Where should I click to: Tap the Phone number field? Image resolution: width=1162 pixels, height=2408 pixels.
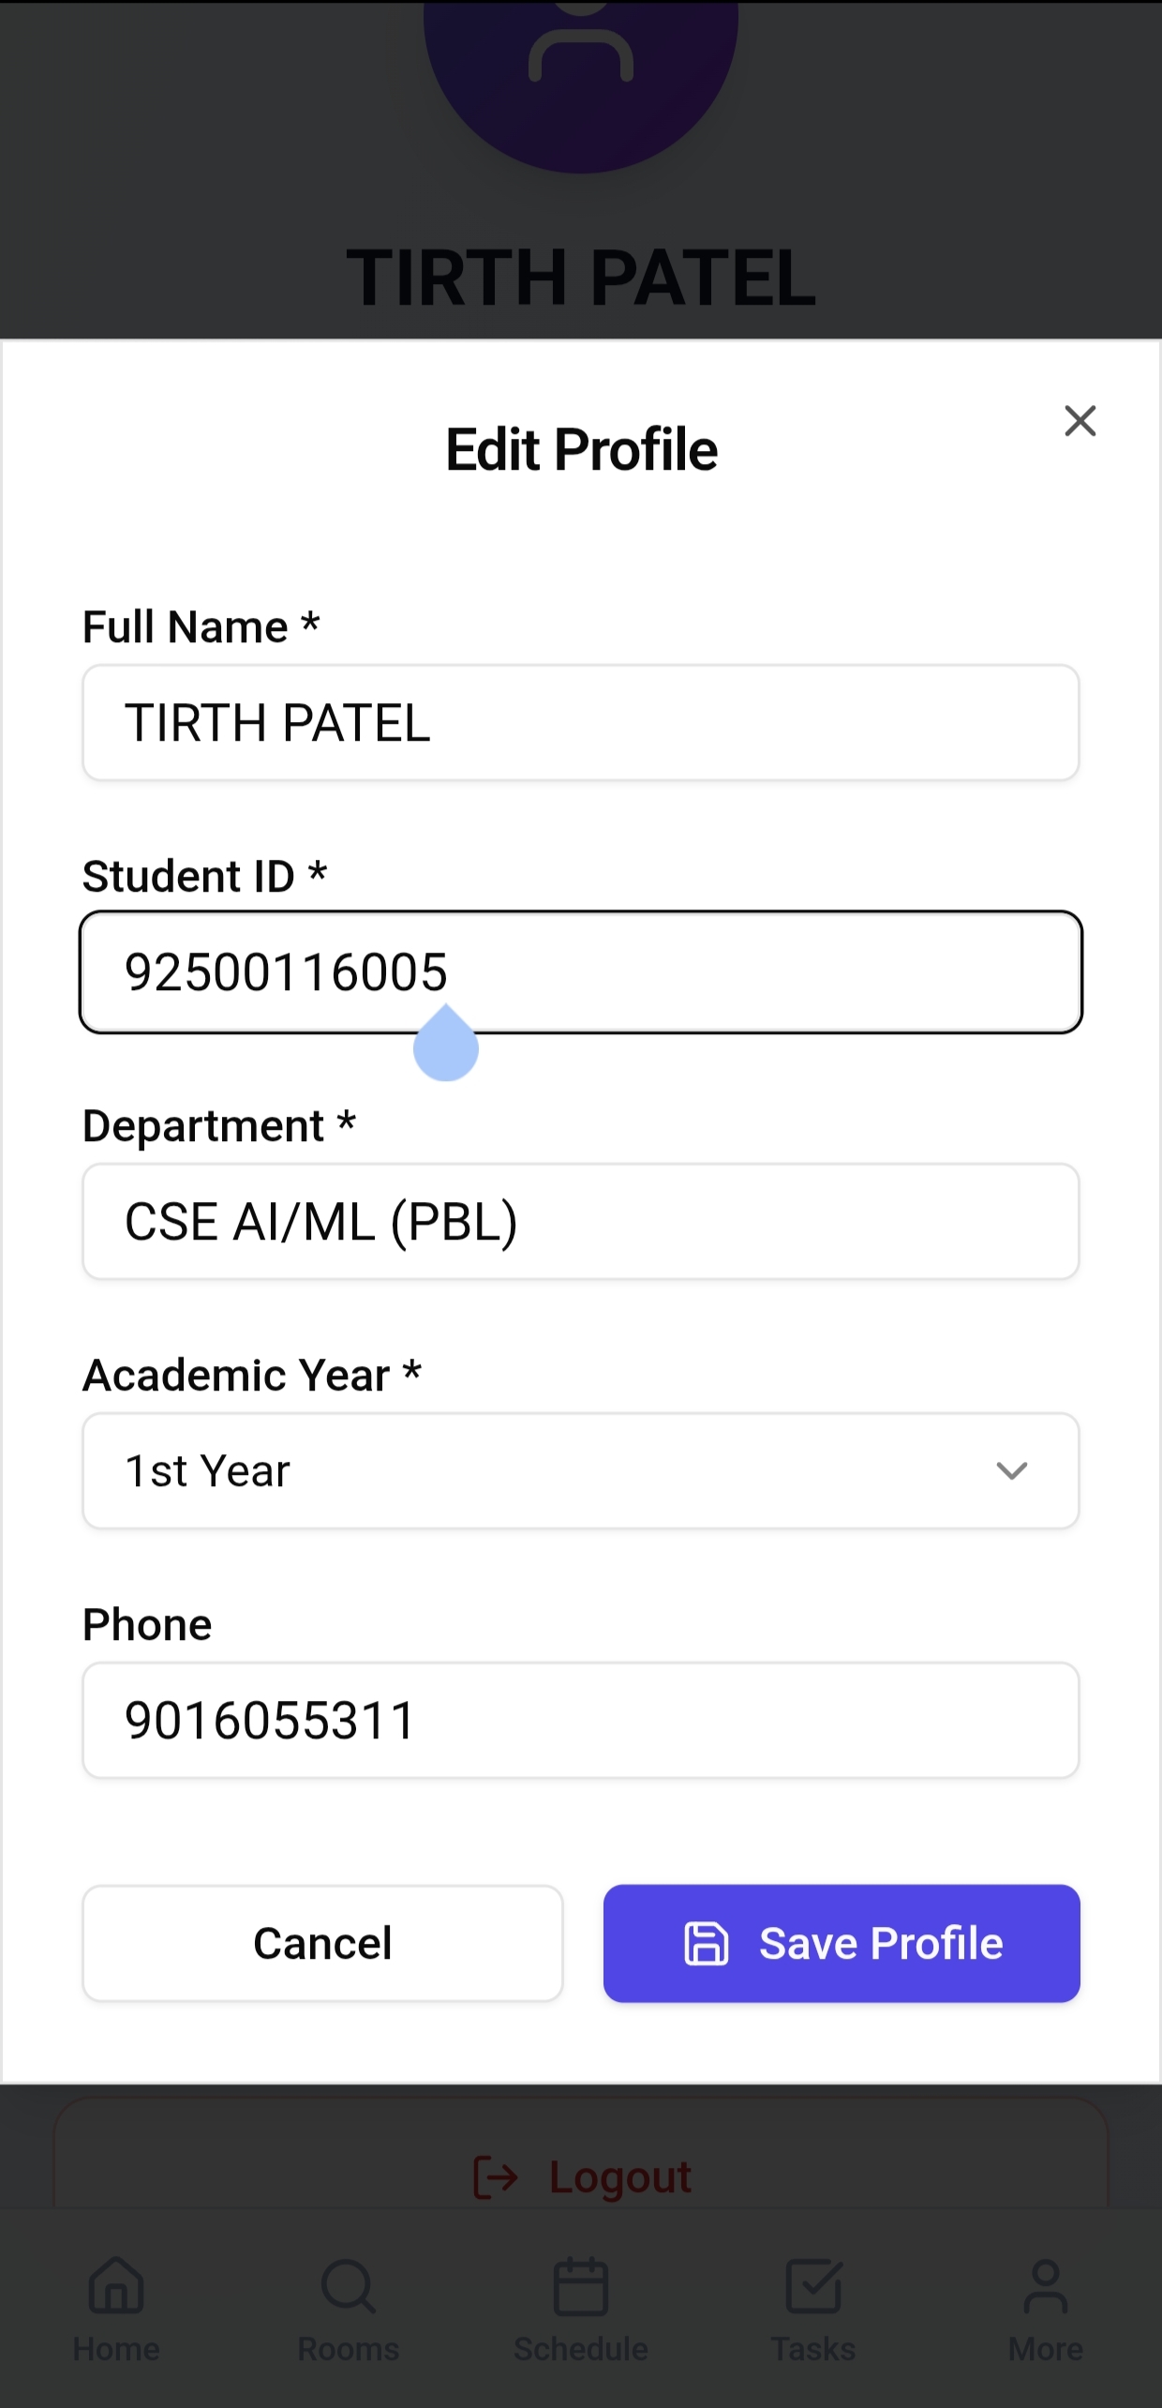[x=581, y=1721]
